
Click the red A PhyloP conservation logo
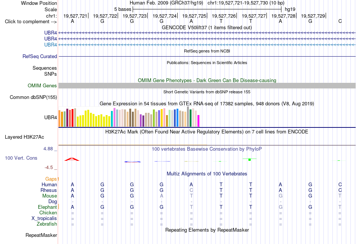tap(72, 159)
